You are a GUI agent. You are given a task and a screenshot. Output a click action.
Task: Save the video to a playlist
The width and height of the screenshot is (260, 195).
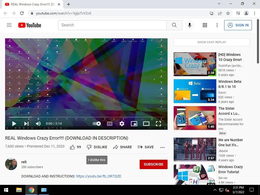145,147
